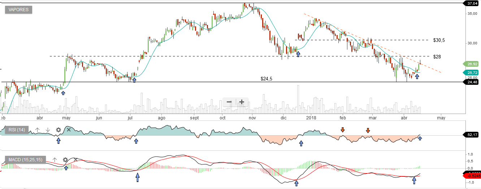Click the feb label after 2018
The width and height of the screenshot is (481, 189).
343,118
